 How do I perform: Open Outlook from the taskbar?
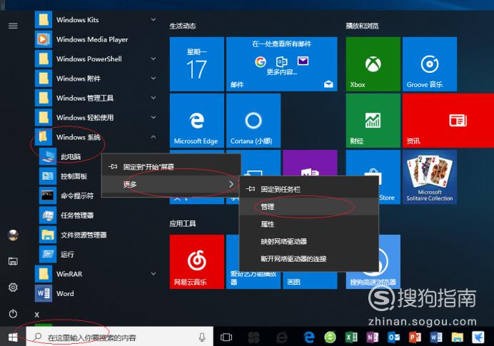(393, 337)
